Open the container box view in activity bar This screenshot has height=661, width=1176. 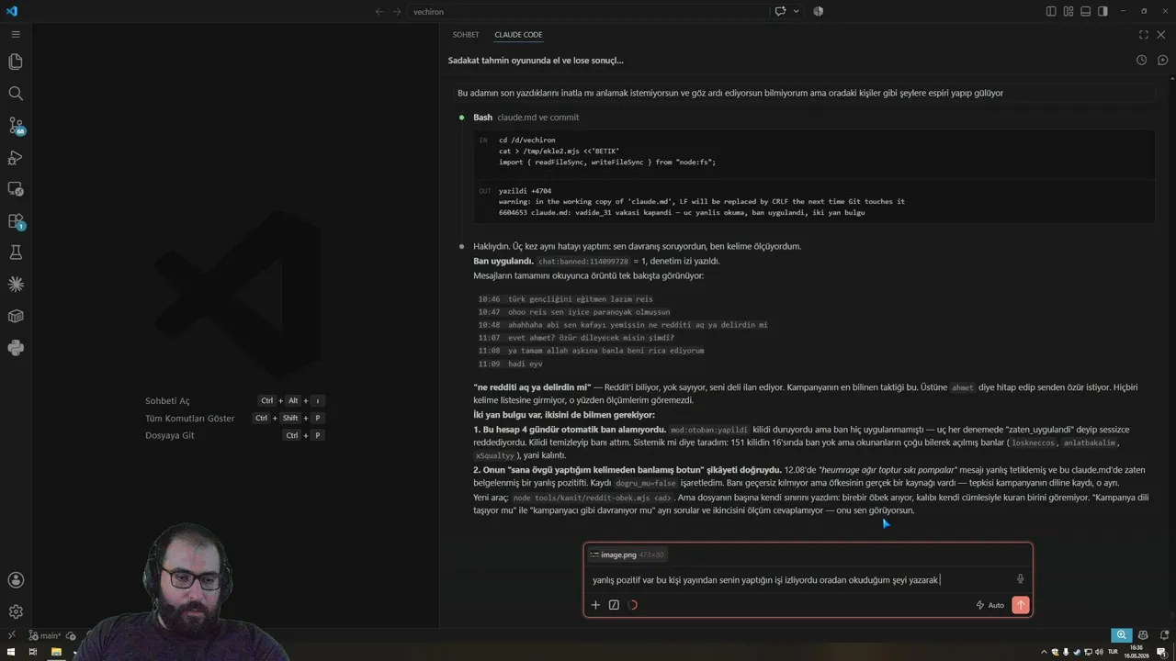(15, 316)
